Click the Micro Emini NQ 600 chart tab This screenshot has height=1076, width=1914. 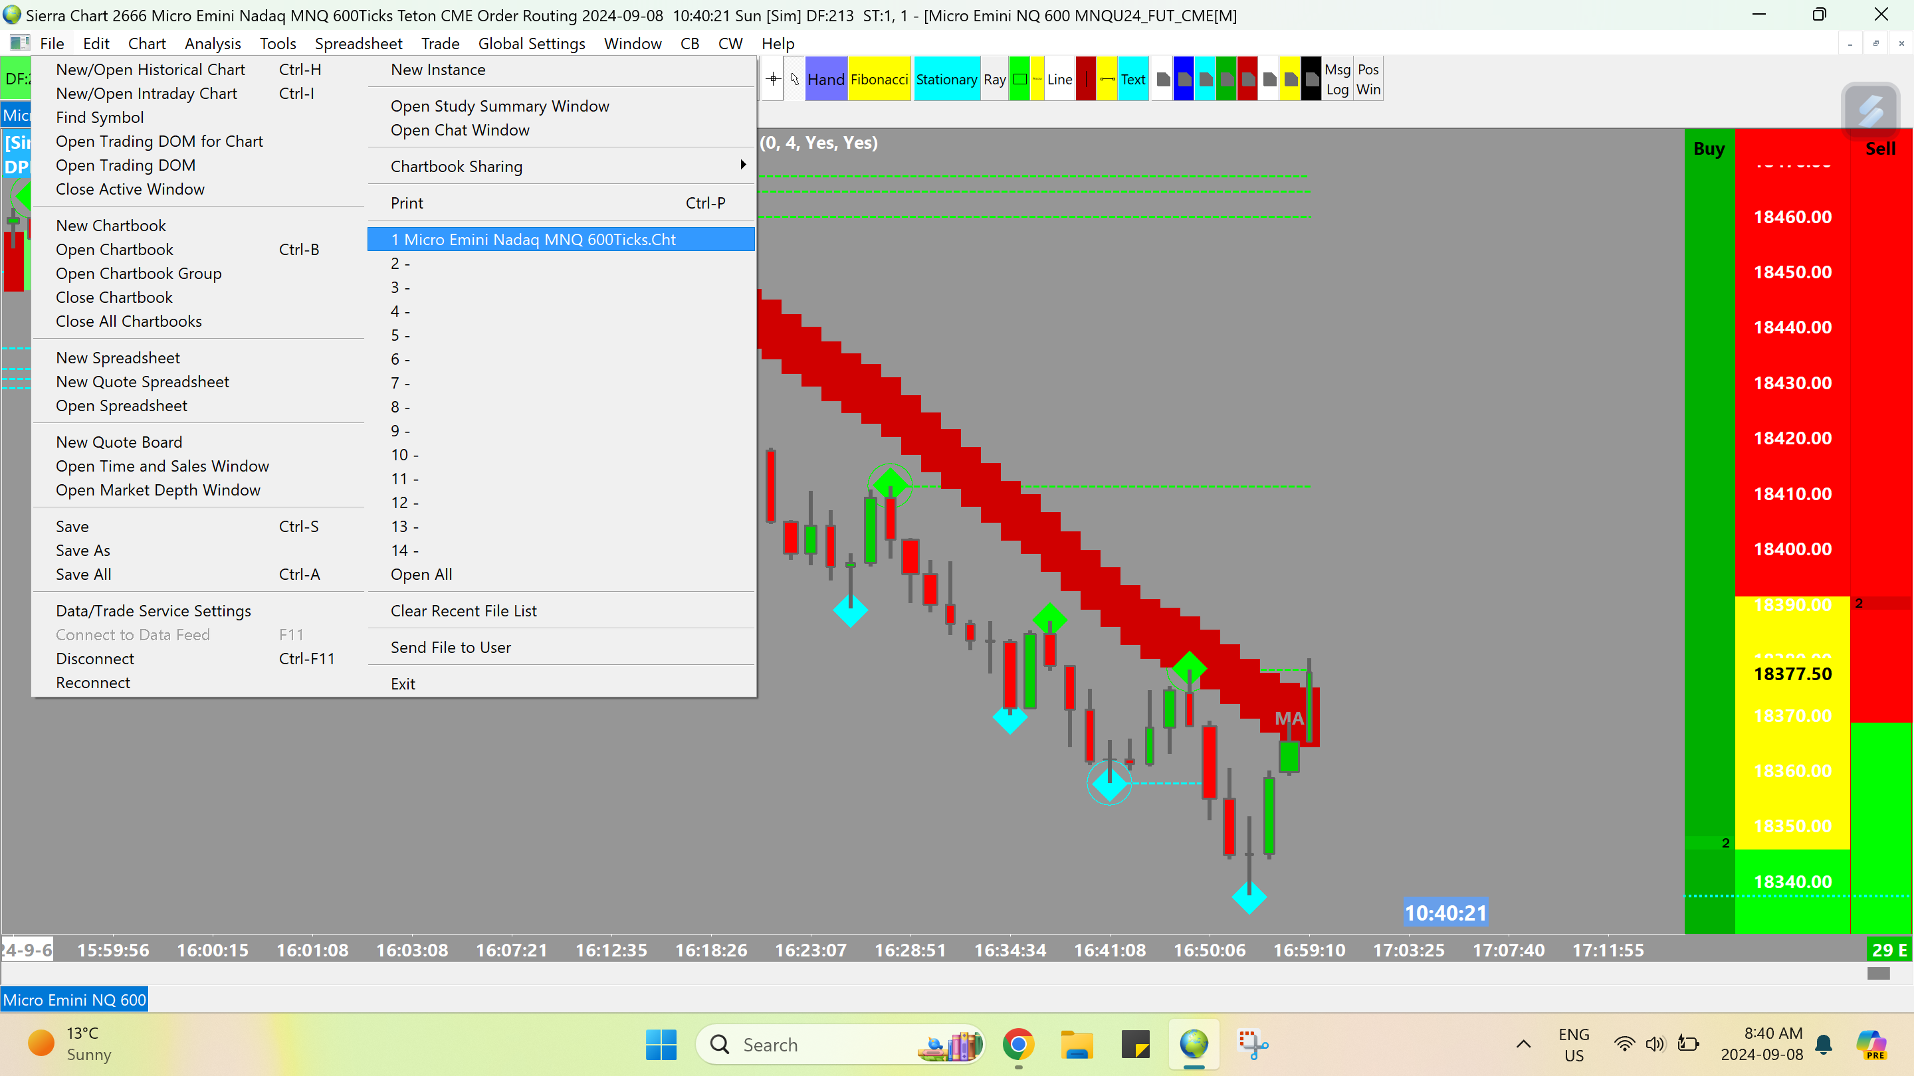coord(74,1000)
